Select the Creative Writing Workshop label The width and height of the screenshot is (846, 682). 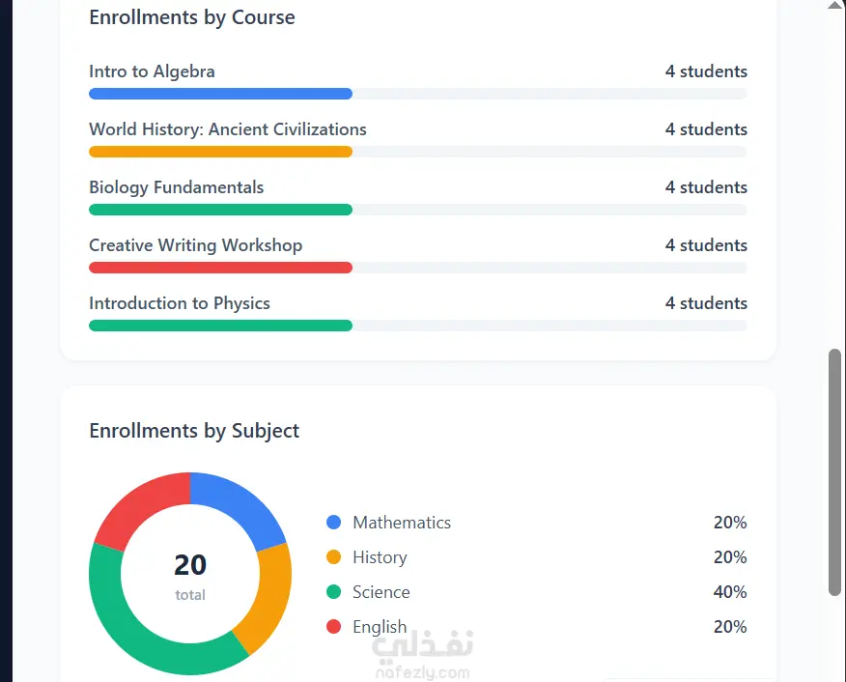195,245
